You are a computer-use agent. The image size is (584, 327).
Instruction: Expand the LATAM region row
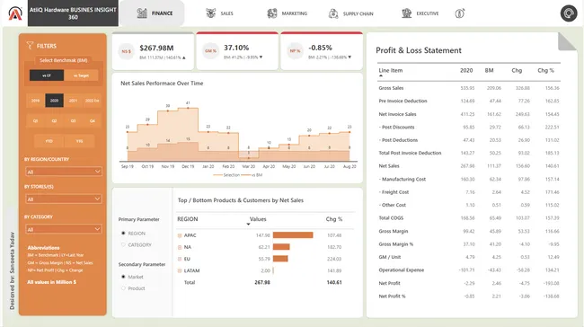point(180,270)
